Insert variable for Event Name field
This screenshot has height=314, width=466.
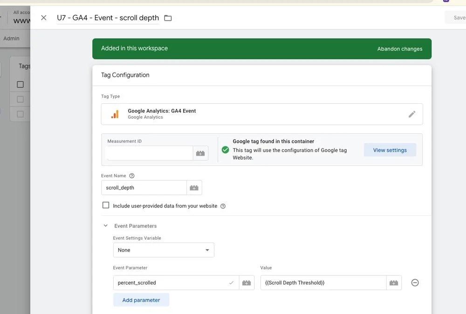194,187
